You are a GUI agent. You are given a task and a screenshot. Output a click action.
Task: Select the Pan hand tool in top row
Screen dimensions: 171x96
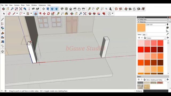(x=8, y=9)
